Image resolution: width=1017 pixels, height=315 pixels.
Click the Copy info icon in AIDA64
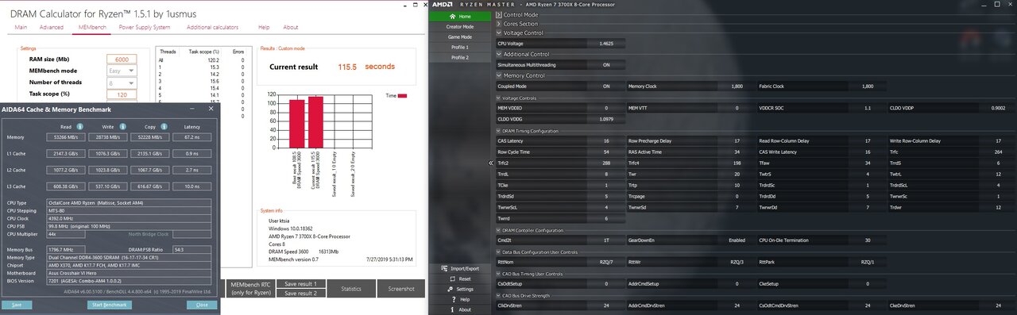[164, 126]
